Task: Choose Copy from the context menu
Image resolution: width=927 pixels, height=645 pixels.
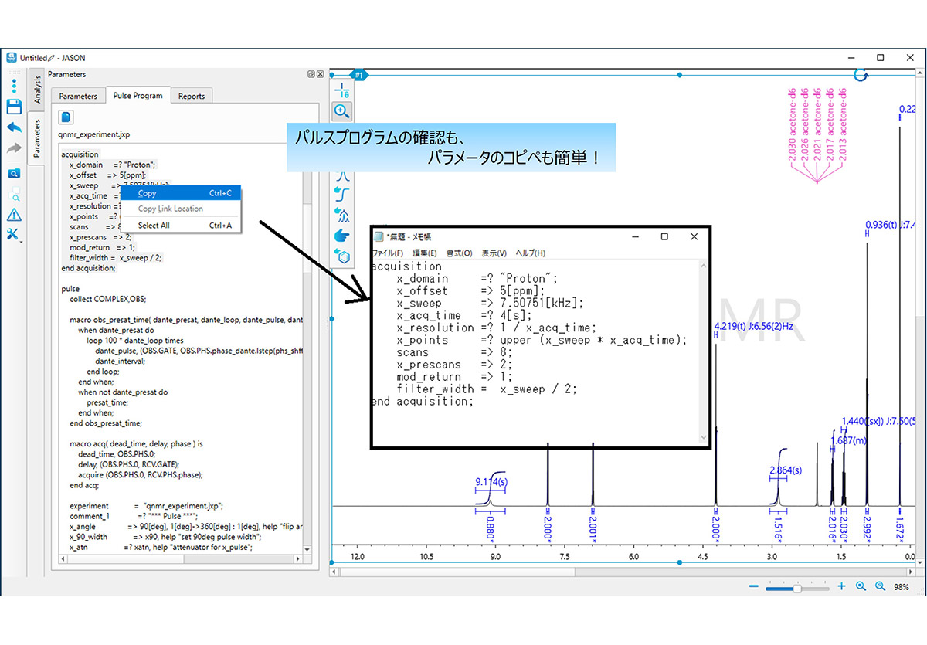Action: (x=147, y=193)
